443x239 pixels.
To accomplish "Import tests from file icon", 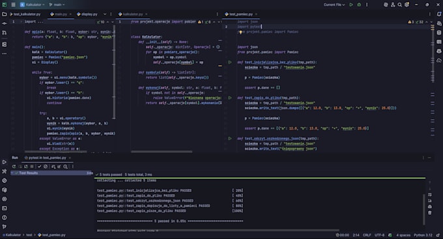I will pyautogui.click(x=59, y=167).
